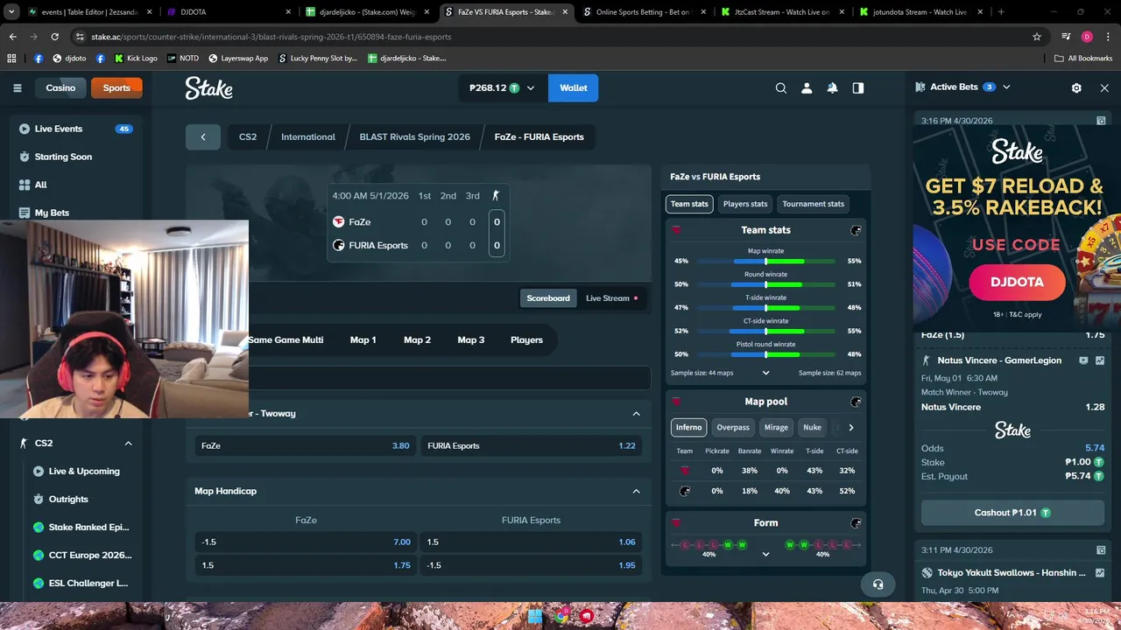Image resolution: width=1121 pixels, height=630 pixels.
Task: Collapse the Map Handicap section
Action: click(x=637, y=491)
